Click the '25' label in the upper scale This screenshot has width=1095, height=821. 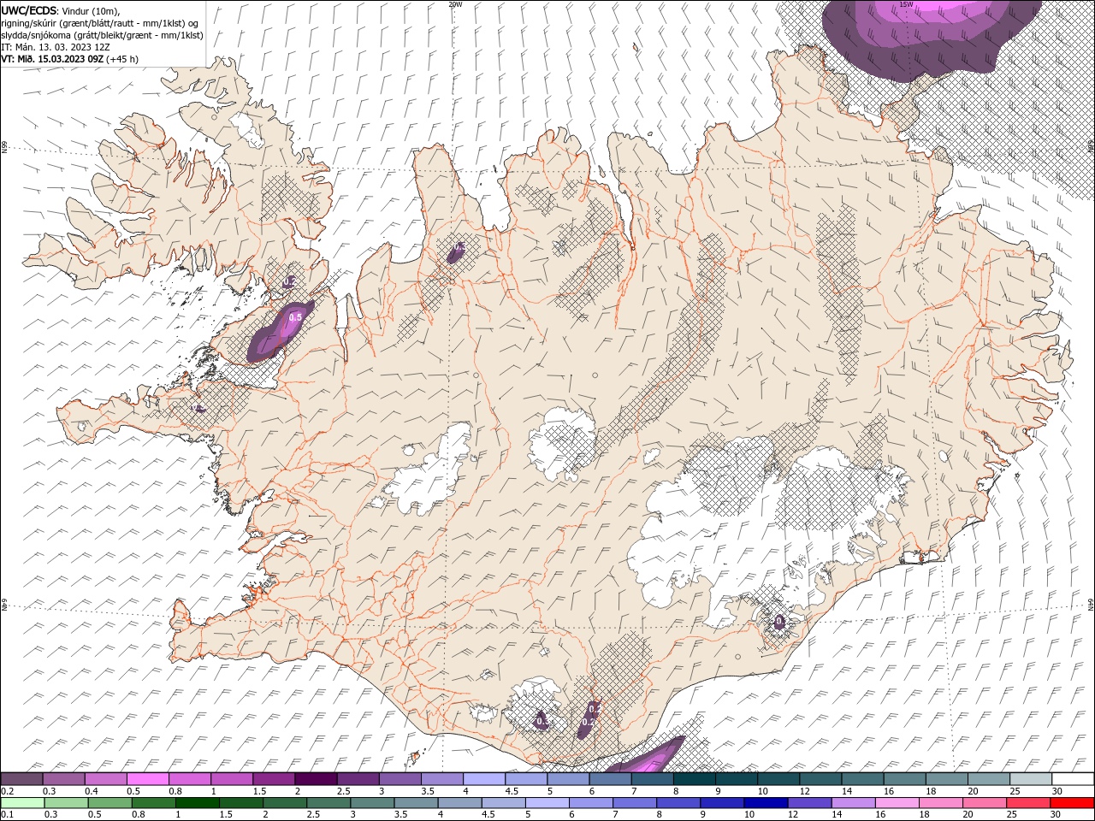pyautogui.click(x=1017, y=791)
